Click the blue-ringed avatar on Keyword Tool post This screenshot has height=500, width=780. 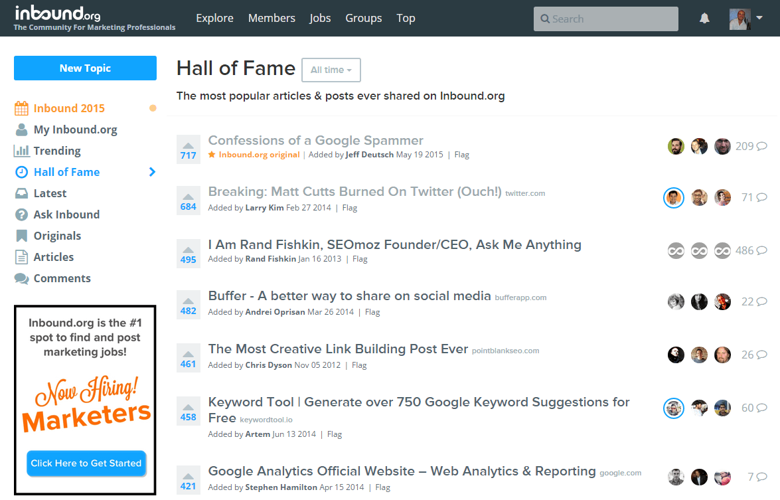(674, 408)
